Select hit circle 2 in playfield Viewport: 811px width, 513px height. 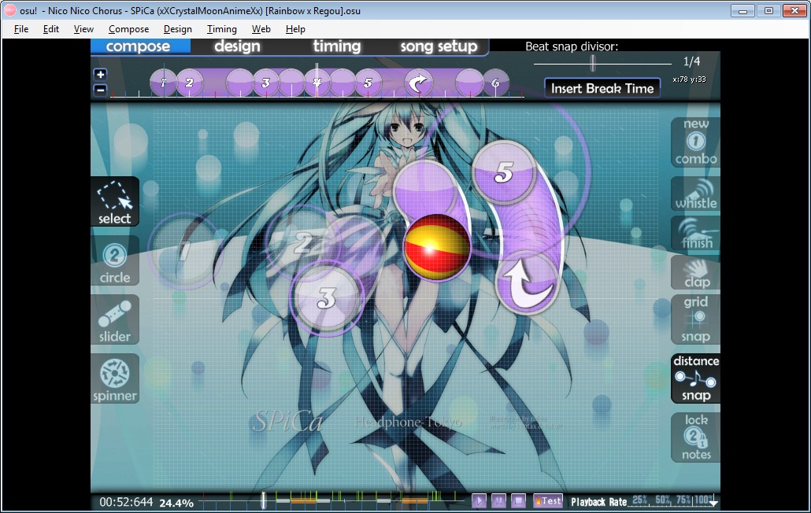click(x=303, y=243)
